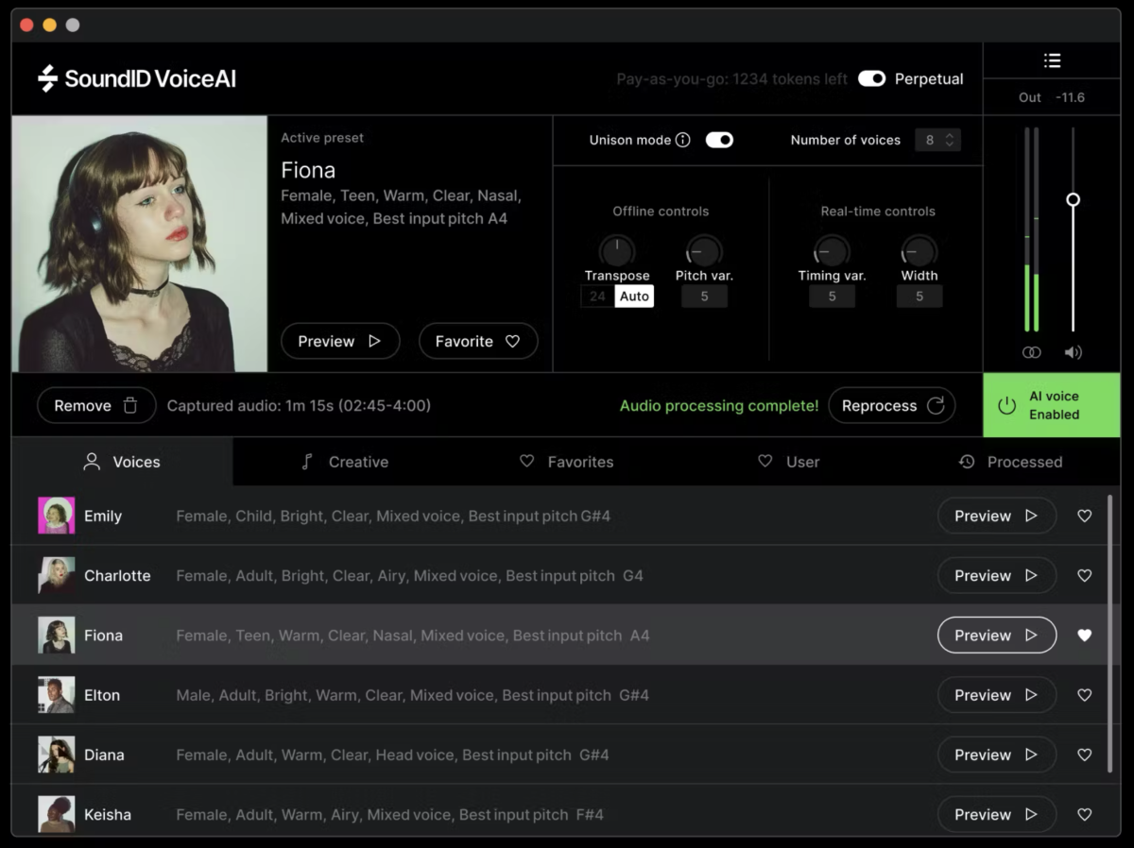Open the Favorites tab
The width and height of the screenshot is (1134, 848).
(567, 462)
